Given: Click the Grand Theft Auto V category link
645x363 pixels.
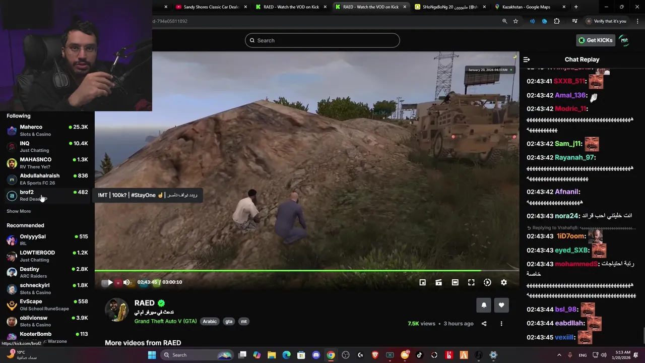Looking at the screenshot, I should click(165, 322).
